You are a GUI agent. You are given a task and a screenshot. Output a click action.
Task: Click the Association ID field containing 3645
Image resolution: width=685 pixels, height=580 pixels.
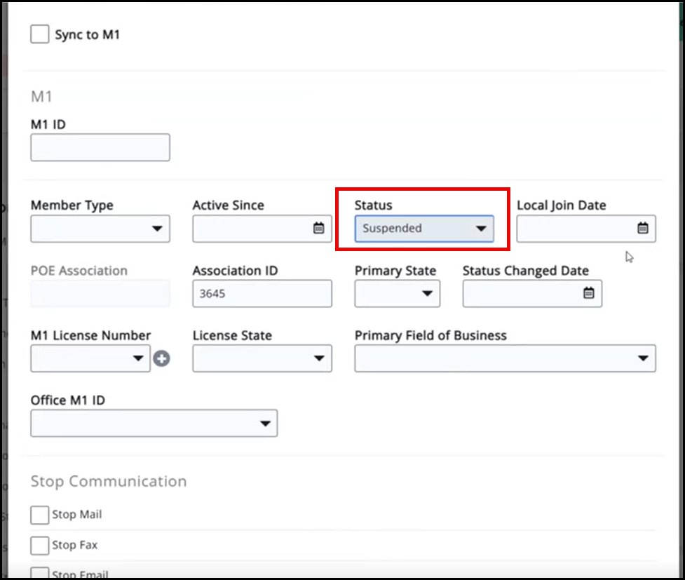click(x=262, y=294)
